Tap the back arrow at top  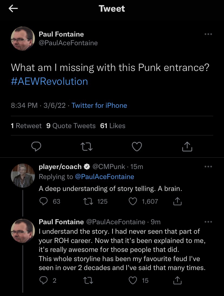(13, 9)
